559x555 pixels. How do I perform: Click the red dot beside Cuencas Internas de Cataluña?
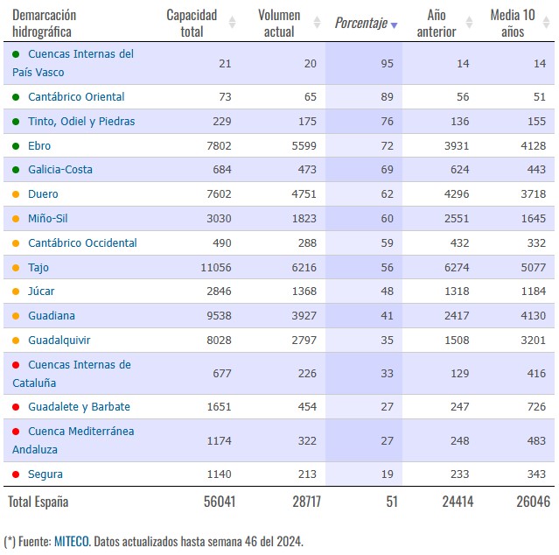click(16, 365)
